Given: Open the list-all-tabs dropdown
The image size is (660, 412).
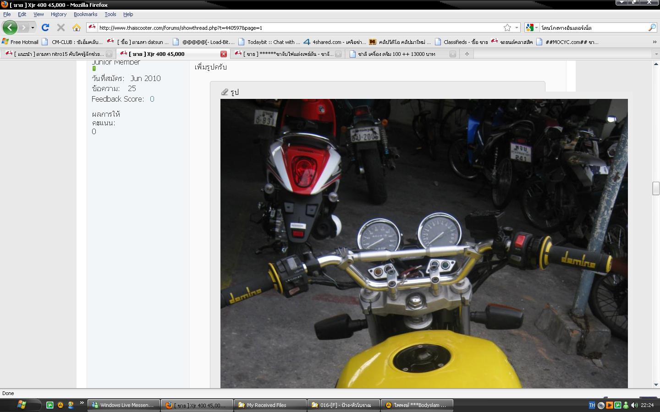Looking at the screenshot, I should pyautogui.click(x=656, y=54).
